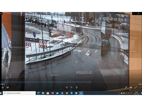Viewport: 142px width, 107px height.
Task: Open the taskbar clock and date
Action: (x=137, y=93)
